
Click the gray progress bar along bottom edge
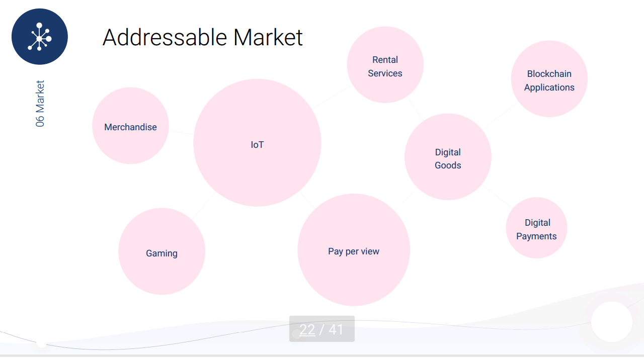(322, 356)
